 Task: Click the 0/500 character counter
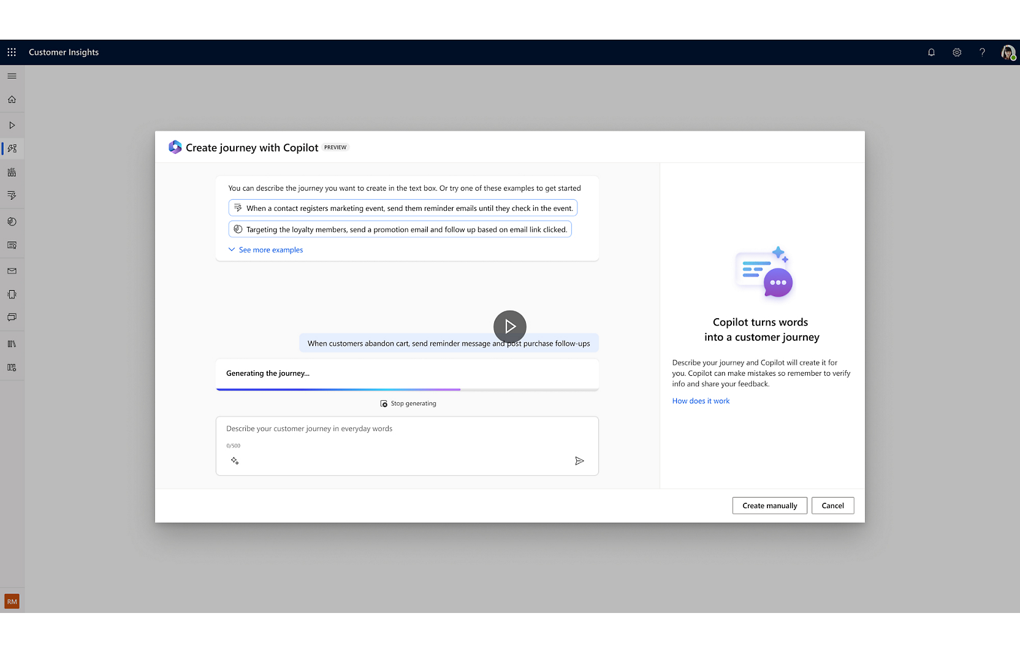(233, 446)
